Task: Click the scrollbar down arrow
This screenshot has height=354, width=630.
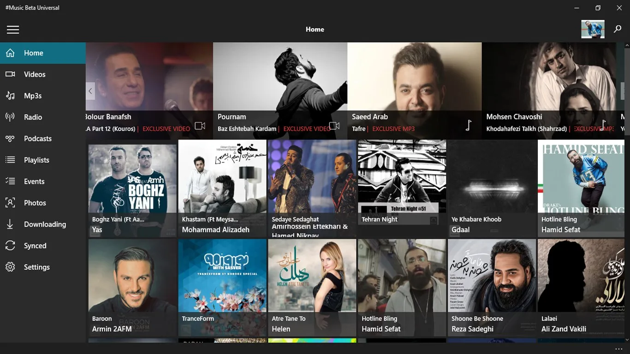Action: pos(627,340)
